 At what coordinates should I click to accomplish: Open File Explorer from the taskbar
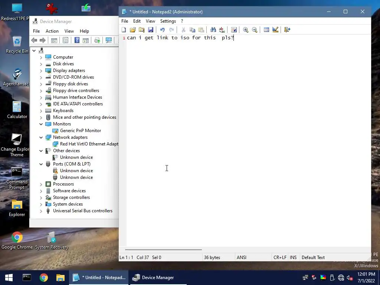pyautogui.click(x=60, y=278)
